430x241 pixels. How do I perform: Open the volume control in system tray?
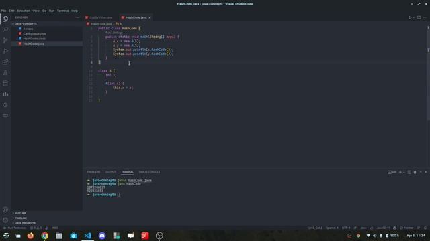[375, 236]
